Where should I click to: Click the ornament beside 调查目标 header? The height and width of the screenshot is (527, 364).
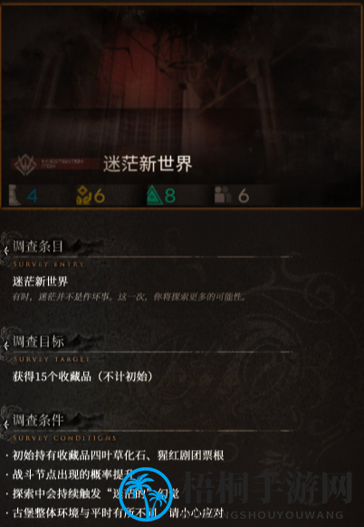pyautogui.click(x=5, y=344)
